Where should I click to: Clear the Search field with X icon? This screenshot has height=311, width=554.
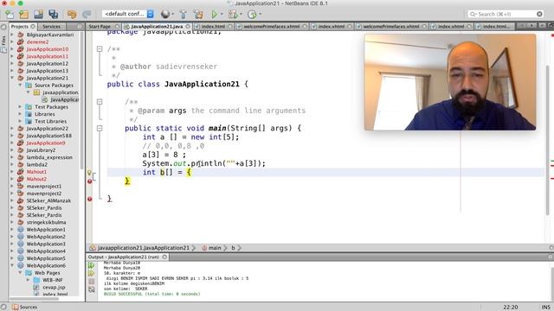tap(539, 14)
